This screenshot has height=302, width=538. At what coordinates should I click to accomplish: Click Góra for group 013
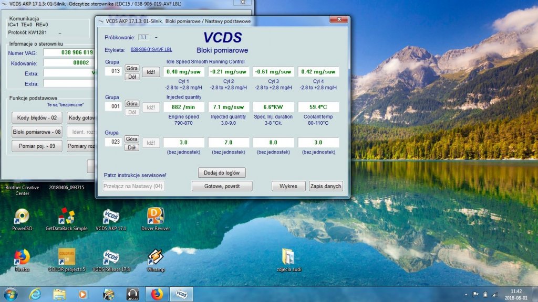point(132,68)
